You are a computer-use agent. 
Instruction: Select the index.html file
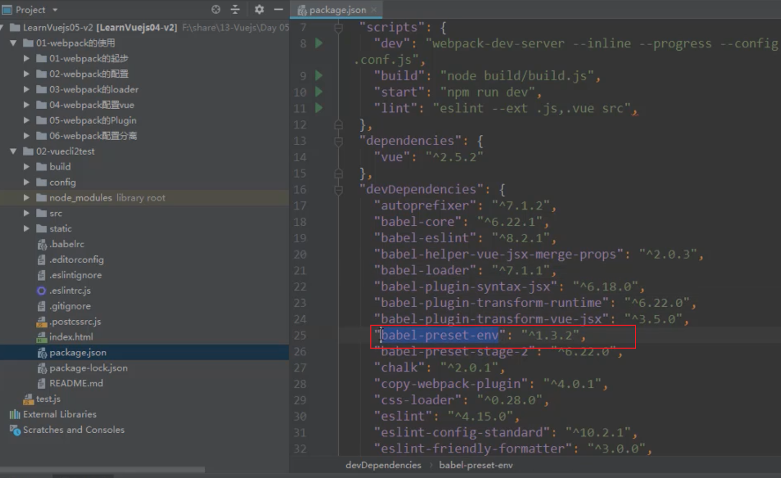point(71,337)
